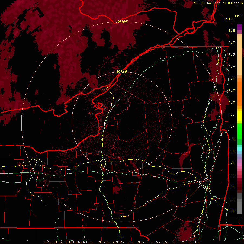Click the 9.0 value on the color scale
This screenshot has width=244, height=244.
pyautogui.click(x=232, y=43)
